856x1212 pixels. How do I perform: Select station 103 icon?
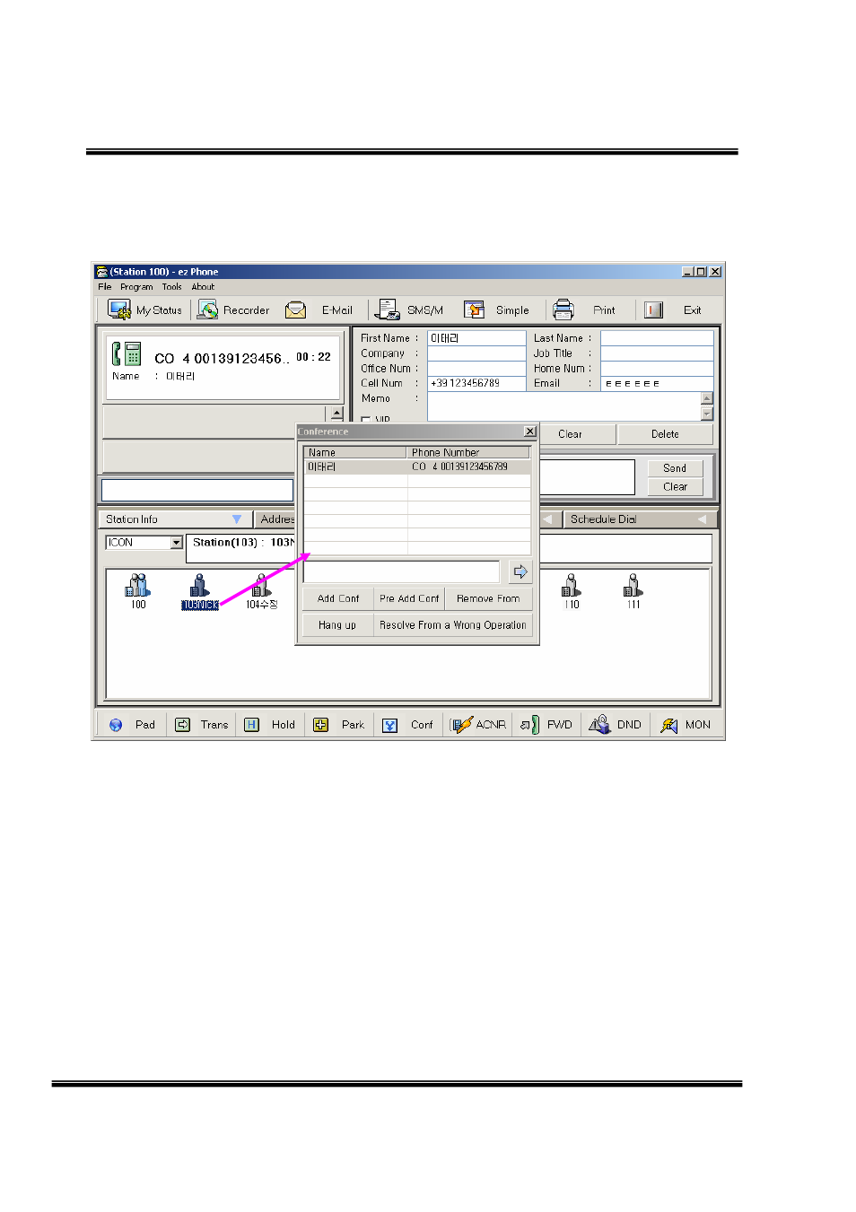pyautogui.click(x=199, y=592)
